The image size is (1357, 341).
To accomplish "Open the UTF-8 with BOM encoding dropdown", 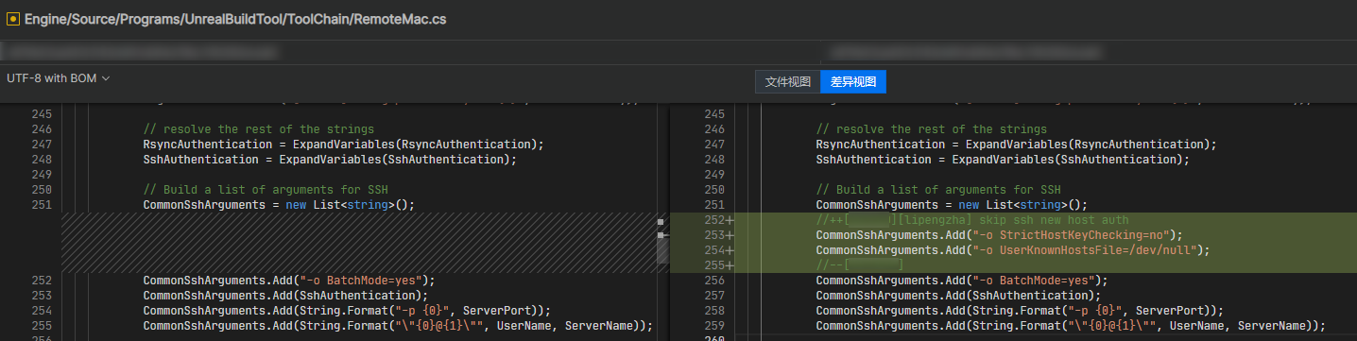I will 59,78.
